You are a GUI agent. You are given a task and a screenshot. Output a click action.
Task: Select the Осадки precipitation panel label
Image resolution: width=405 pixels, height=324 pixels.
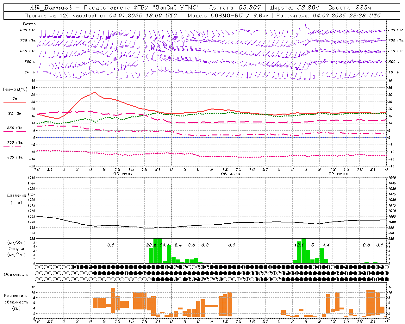pyautogui.click(x=16, y=249)
